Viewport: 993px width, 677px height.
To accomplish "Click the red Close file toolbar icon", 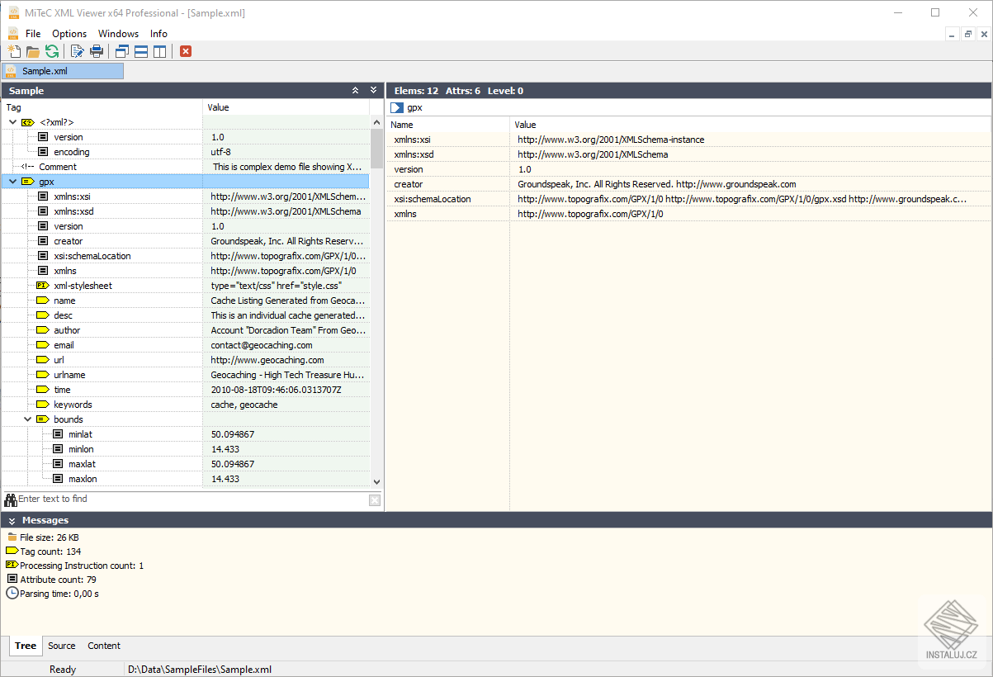I will pyautogui.click(x=186, y=51).
